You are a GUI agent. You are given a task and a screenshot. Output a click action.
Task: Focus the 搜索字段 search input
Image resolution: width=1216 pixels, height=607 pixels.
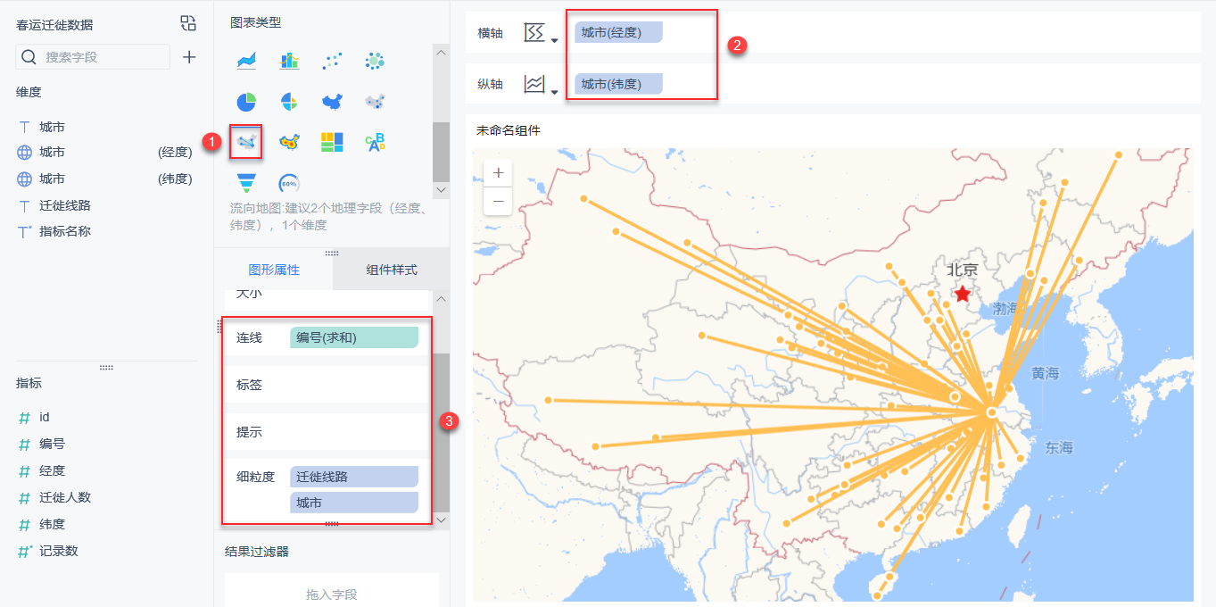point(93,57)
